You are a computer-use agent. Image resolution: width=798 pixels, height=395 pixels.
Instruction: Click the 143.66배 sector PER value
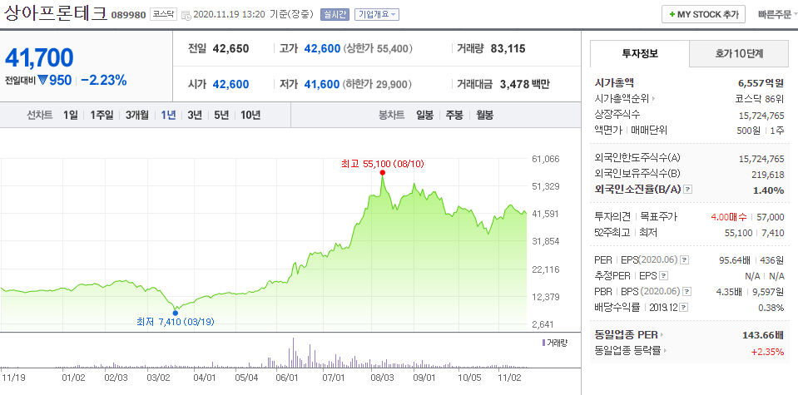point(763,335)
